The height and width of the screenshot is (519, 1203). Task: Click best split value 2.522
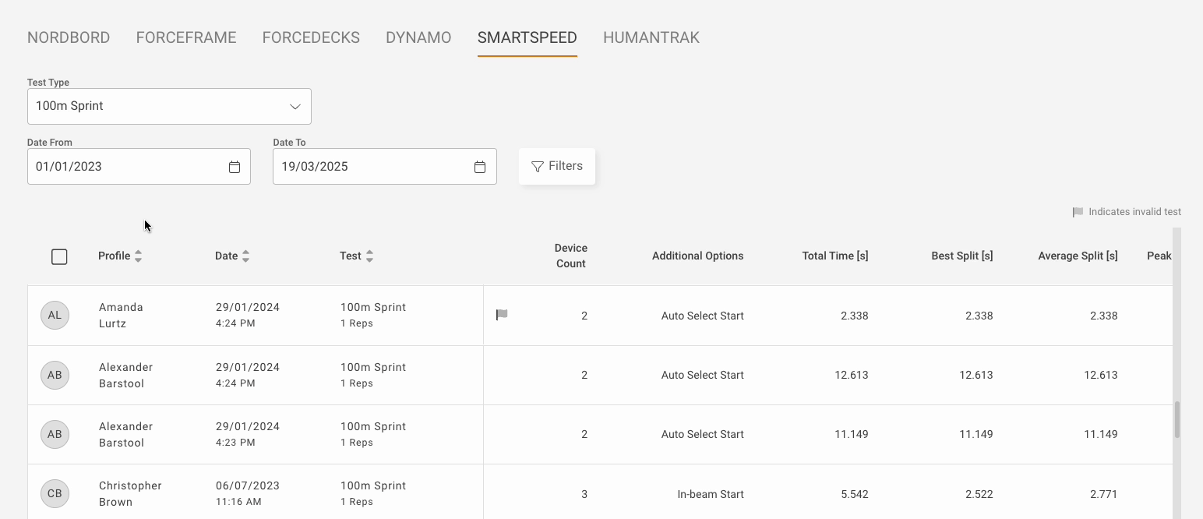pos(979,494)
